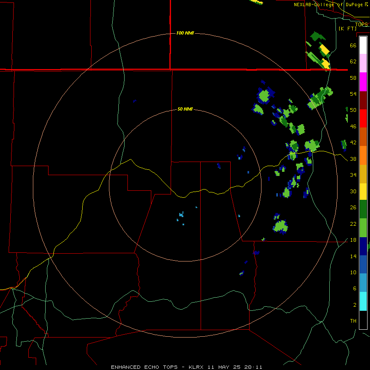This screenshot has width=370, height=370.
Task: Pick the medium blue swatch on the scale
Action: tap(363, 264)
